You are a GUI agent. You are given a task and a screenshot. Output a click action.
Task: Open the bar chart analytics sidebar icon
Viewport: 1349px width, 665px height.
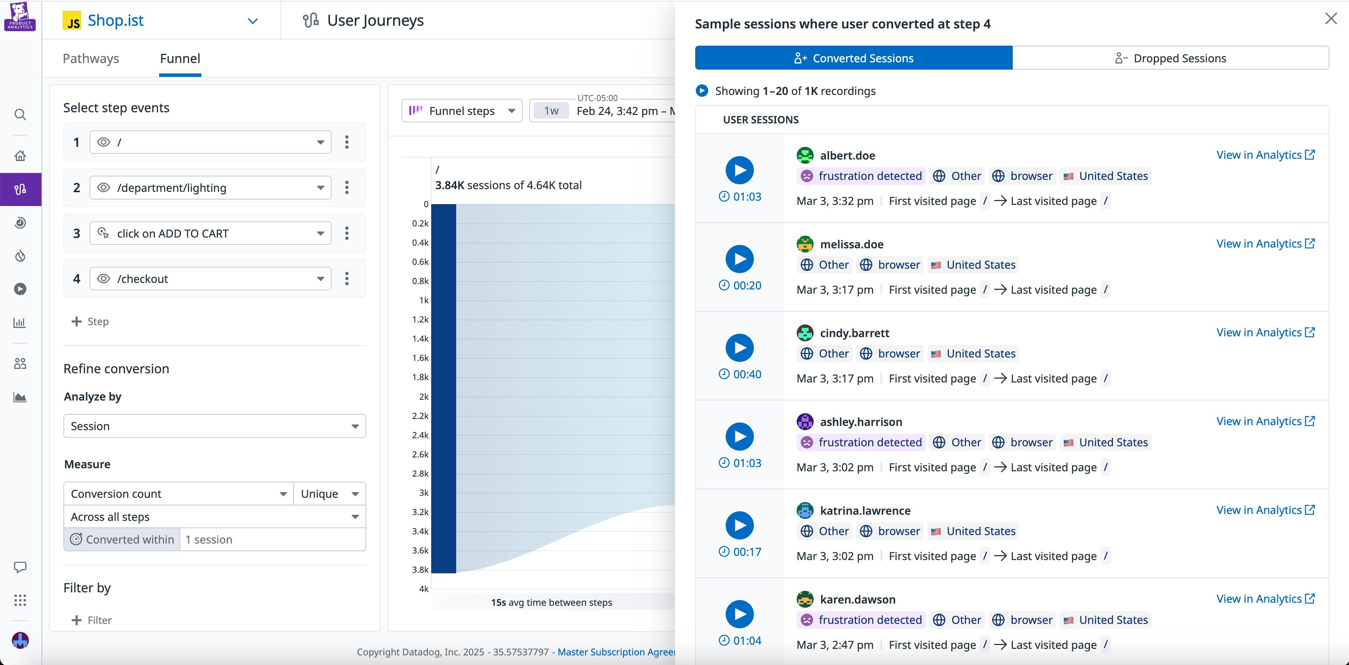(20, 323)
